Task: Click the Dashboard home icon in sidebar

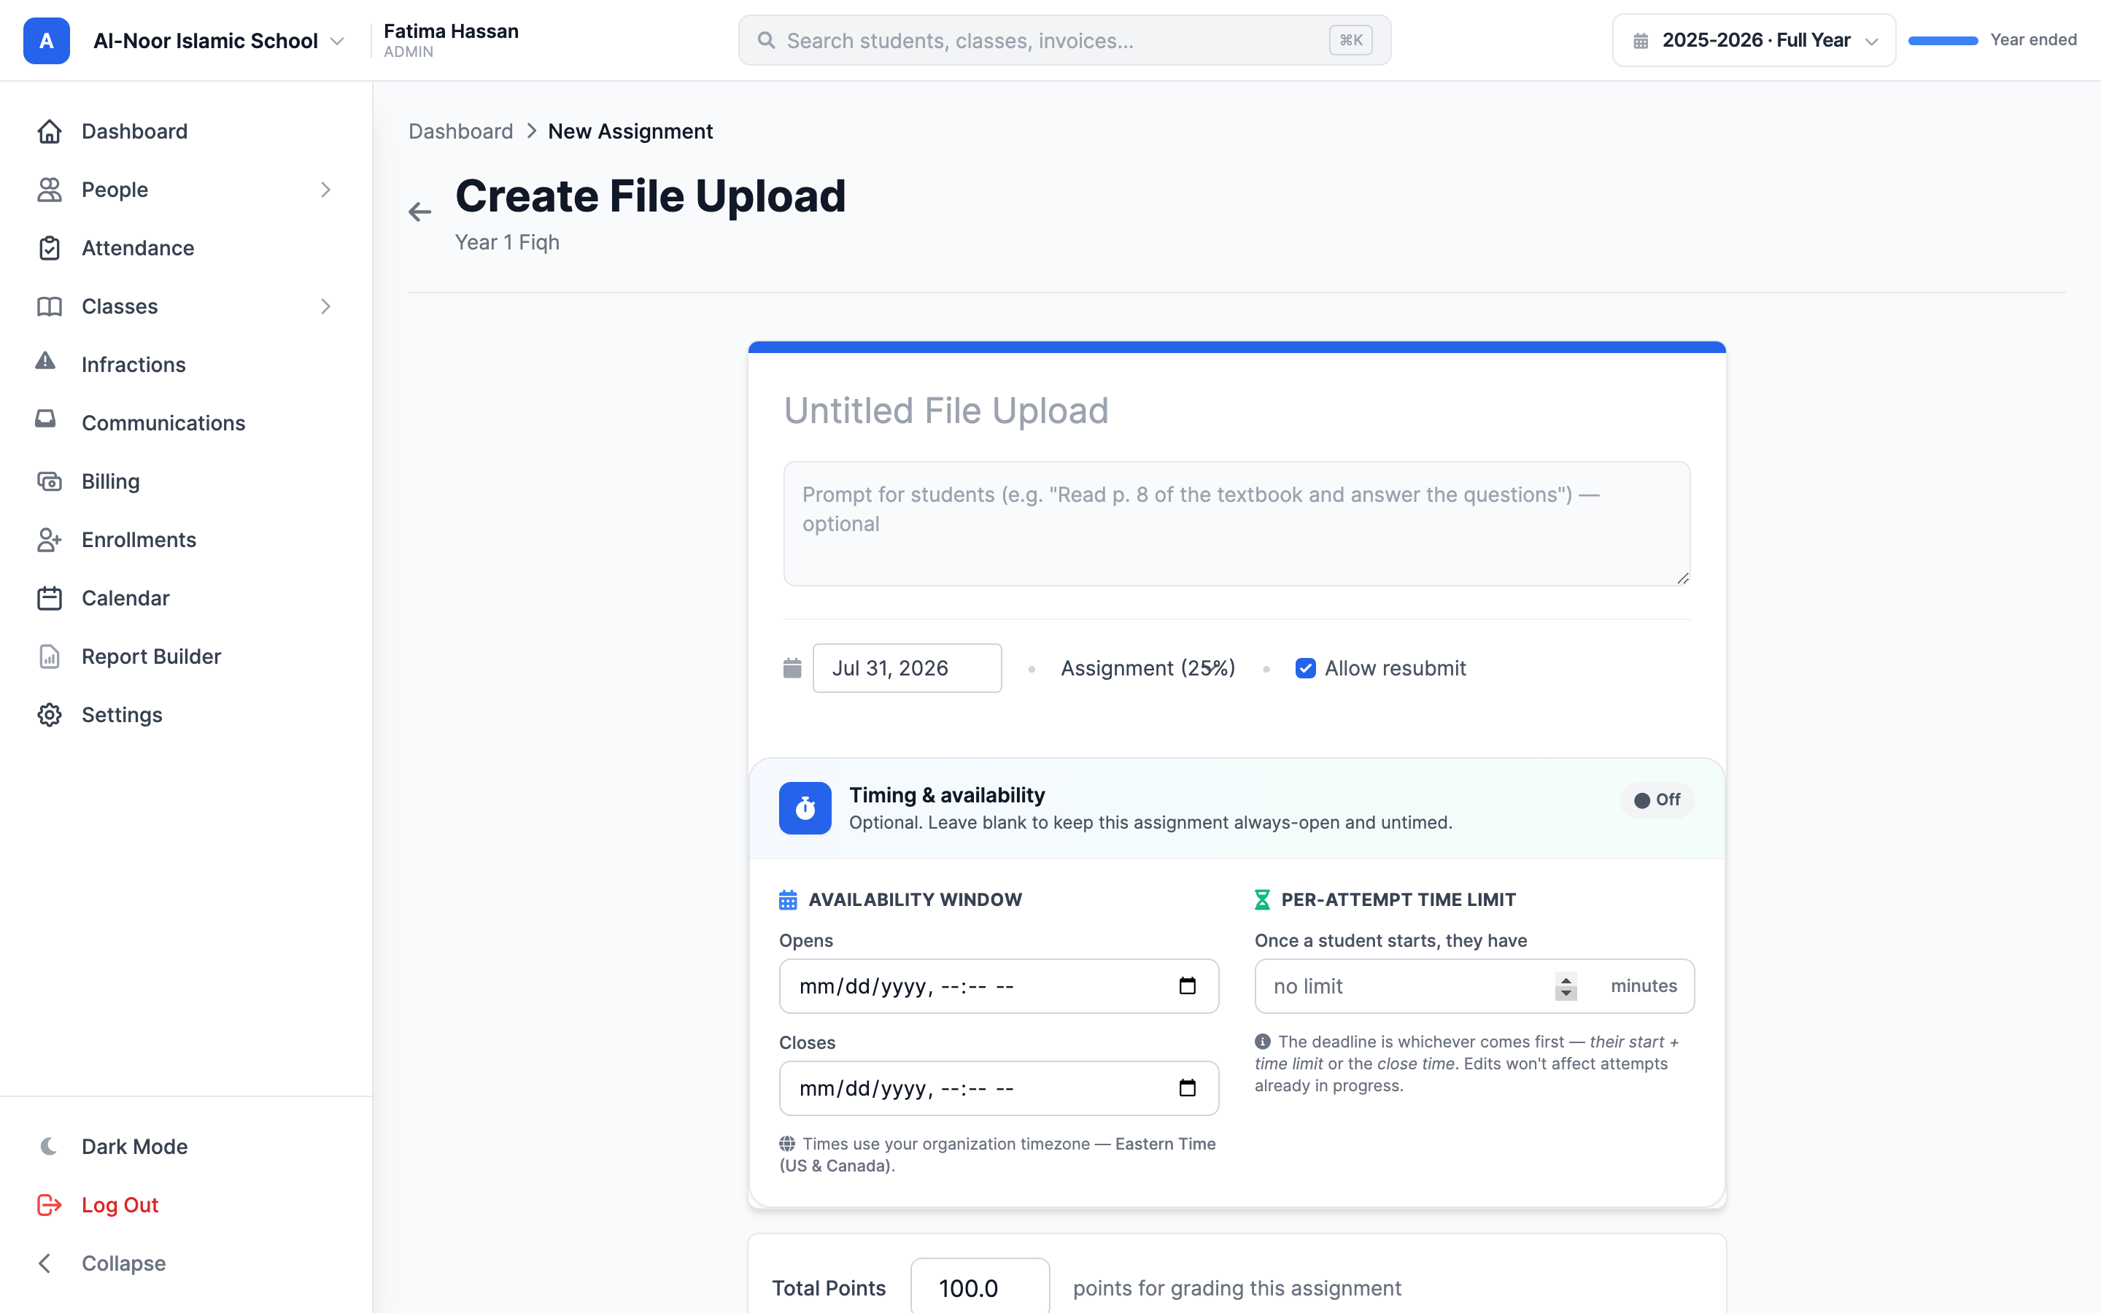Action: (50, 131)
